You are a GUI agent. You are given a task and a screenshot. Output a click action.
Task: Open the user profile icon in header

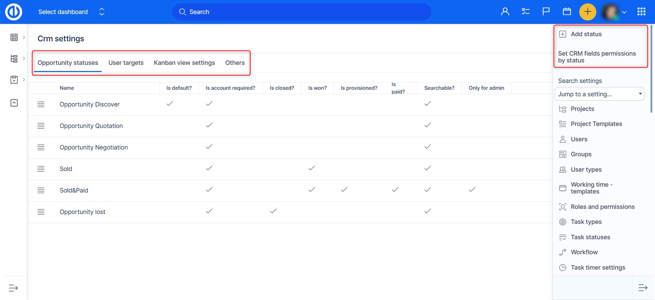[505, 12]
